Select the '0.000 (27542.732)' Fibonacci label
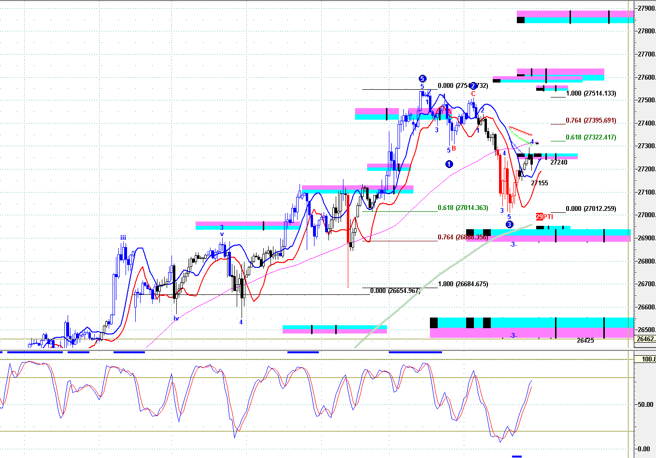656x458 pixels. 463,86
